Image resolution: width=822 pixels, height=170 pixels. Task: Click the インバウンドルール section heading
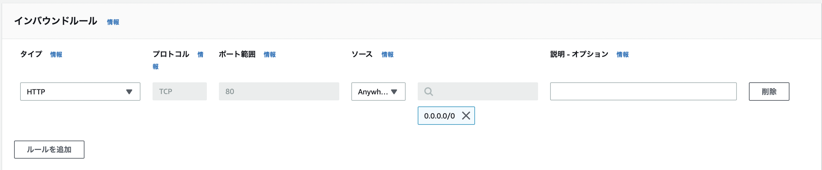(56, 21)
